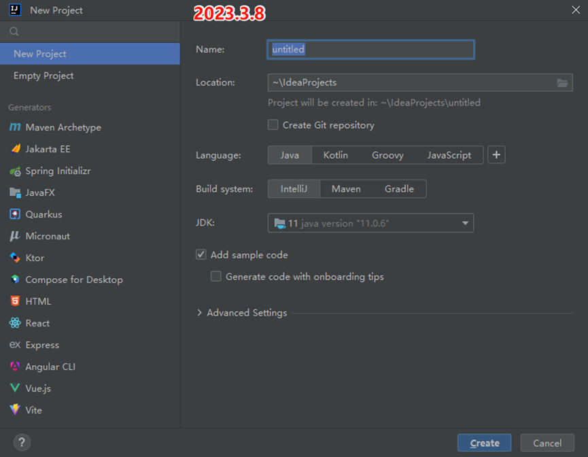588x457 pixels.
Task: Open the Spring Initializr generator
Action: pos(90,171)
